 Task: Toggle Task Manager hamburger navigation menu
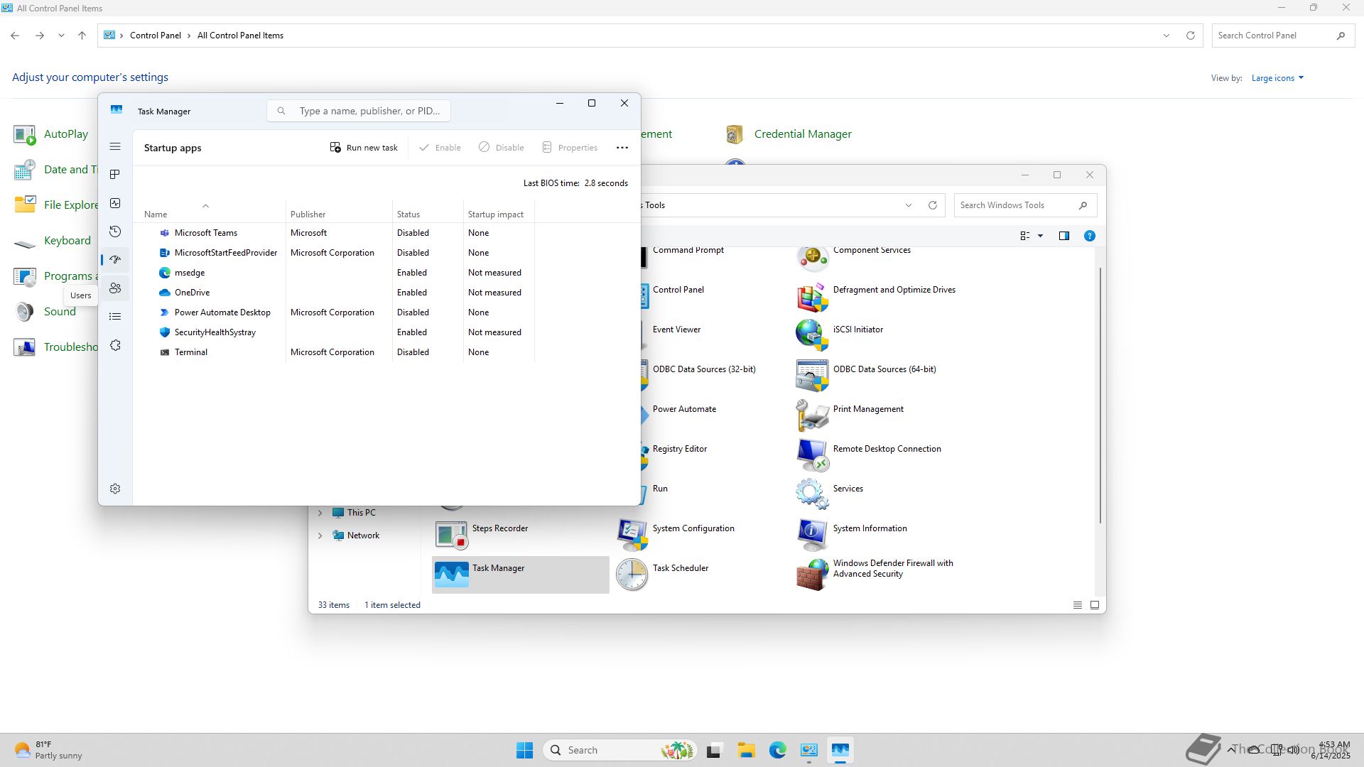[x=115, y=146]
